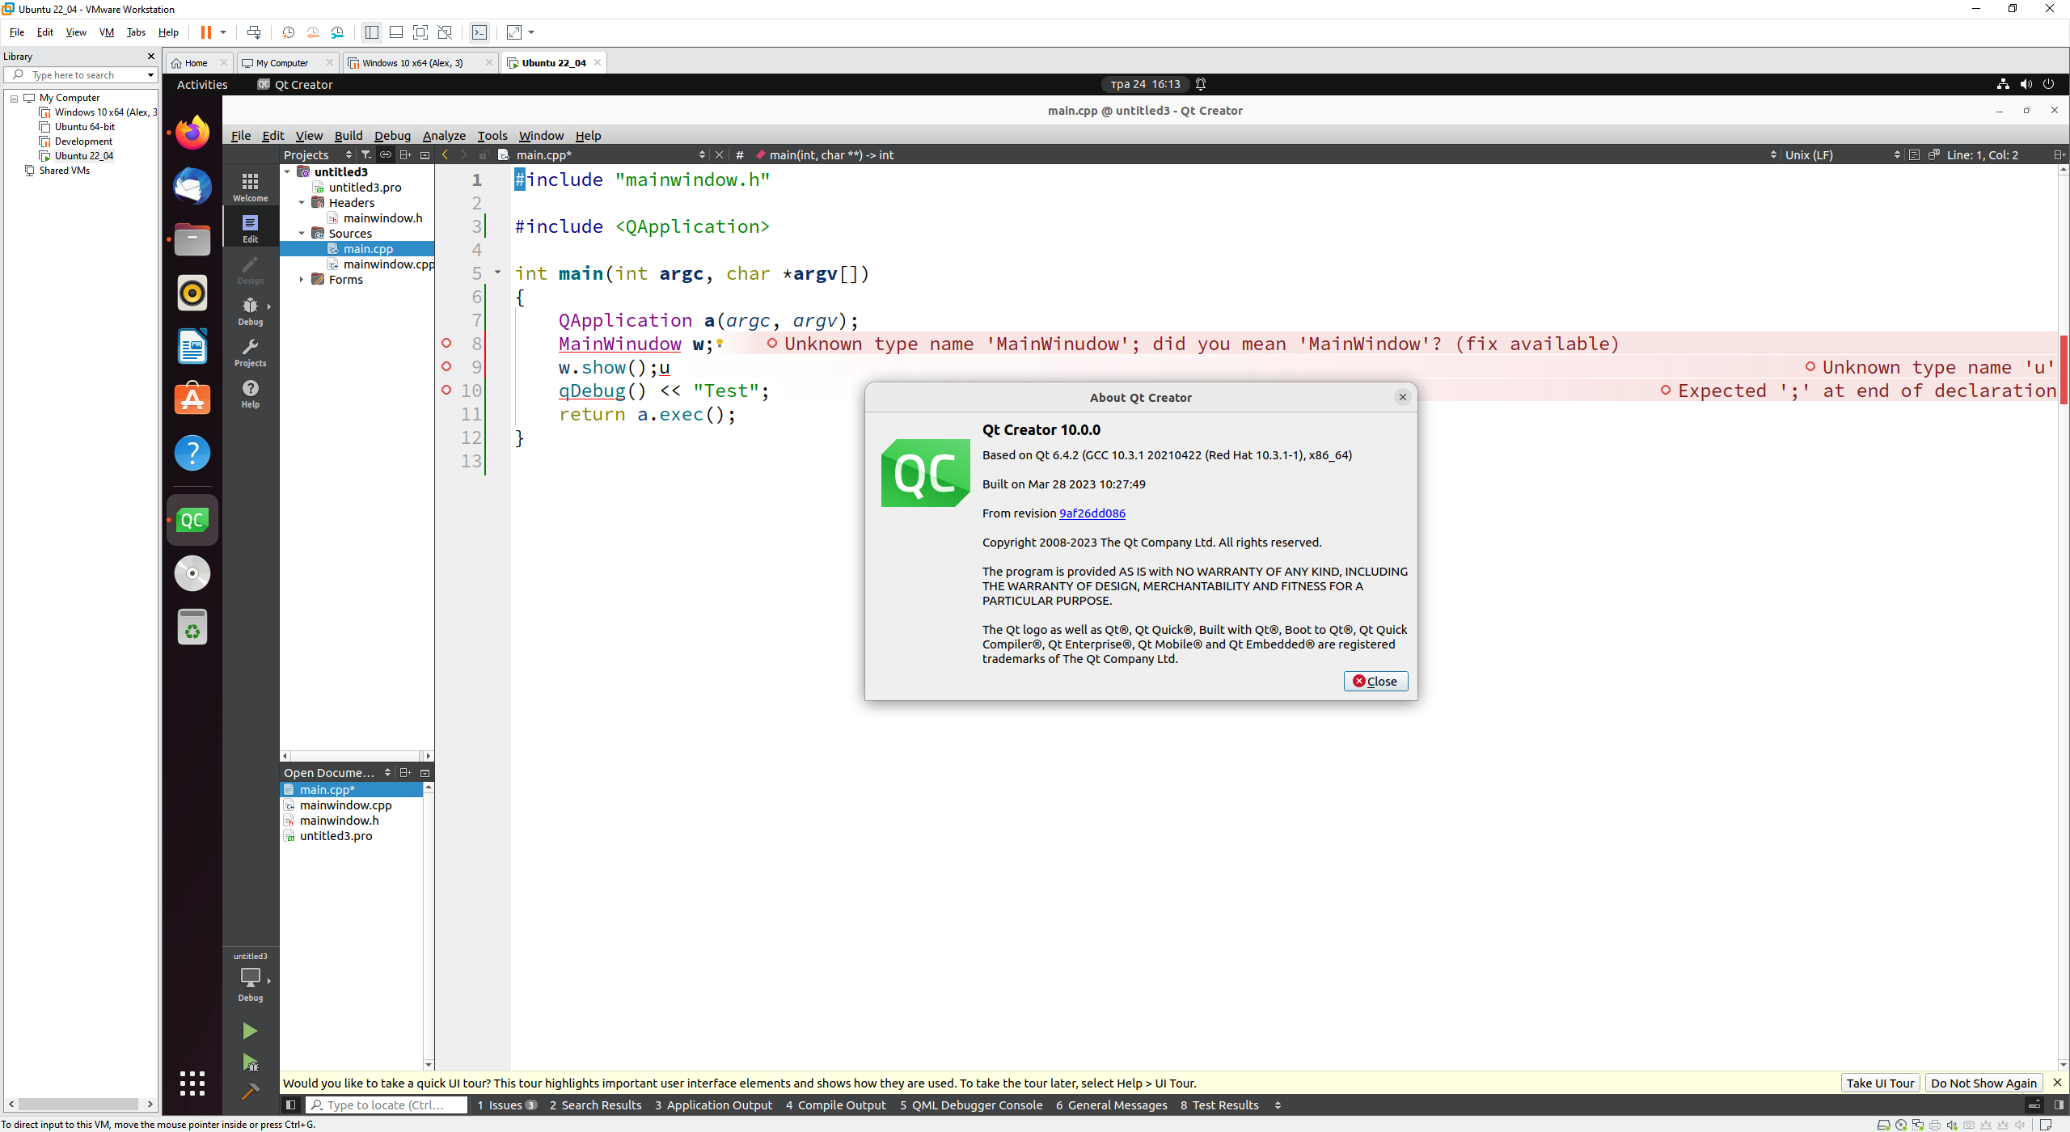
Task: Open Thunderbird mail from the dock
Action: (x=192, y=186)
